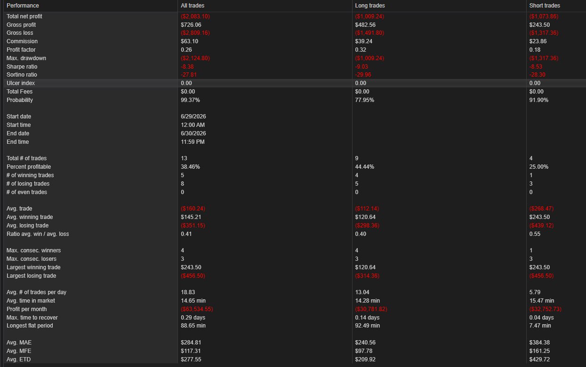Click Profit per month value ($63,534.55)
The width and height of the screenshot is (586, 367).
click(x=196, y=309)
